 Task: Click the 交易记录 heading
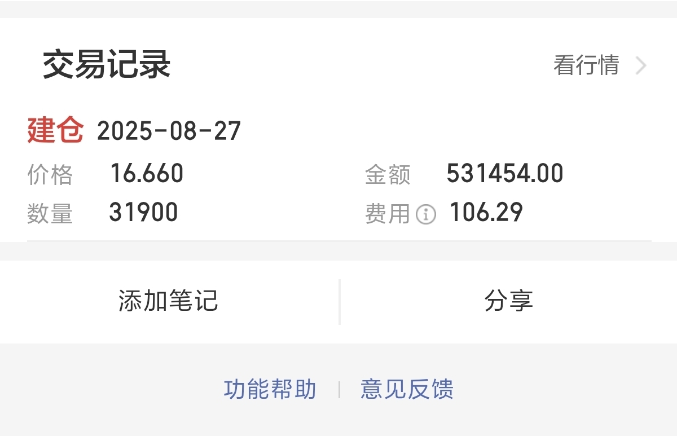click(107, 65)
